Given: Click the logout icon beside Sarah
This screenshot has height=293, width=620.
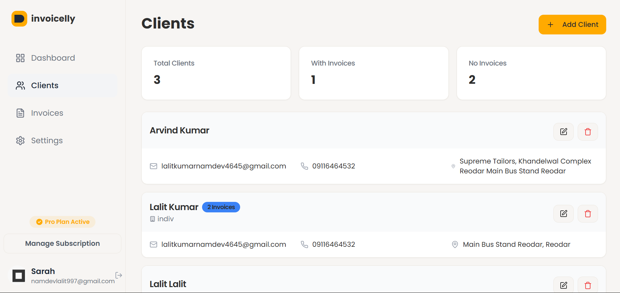Looking at the screenshot, I should 119,275.
